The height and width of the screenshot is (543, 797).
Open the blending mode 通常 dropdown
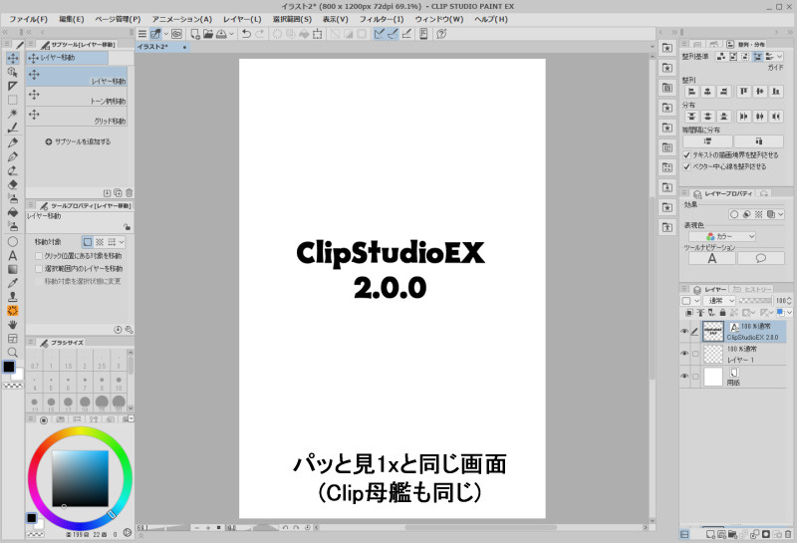pyautogui.click(x=719, y=301)
